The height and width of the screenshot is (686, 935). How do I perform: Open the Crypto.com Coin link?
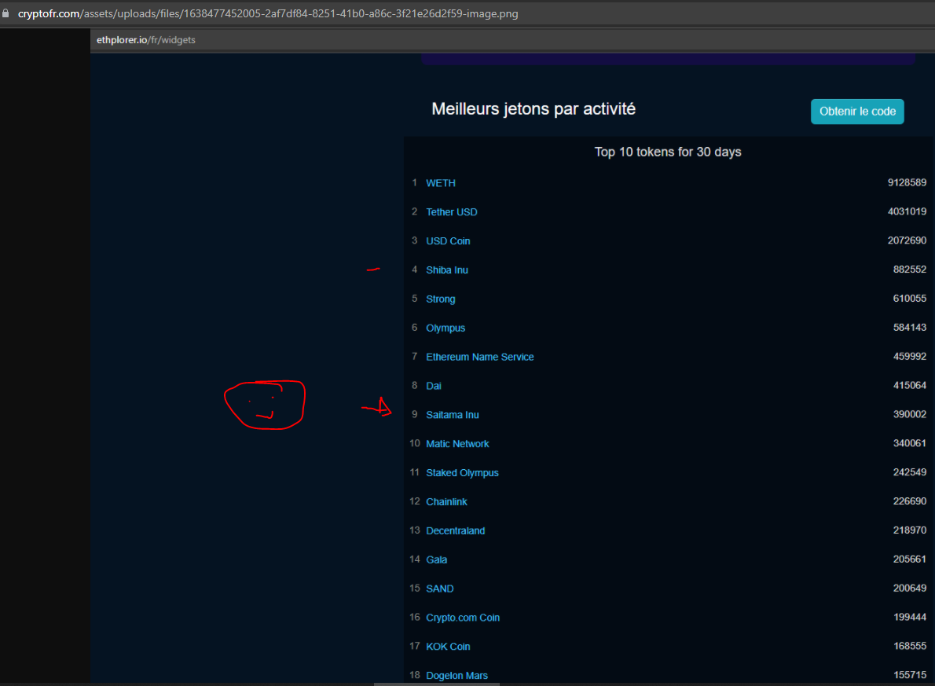click(463, 618)
